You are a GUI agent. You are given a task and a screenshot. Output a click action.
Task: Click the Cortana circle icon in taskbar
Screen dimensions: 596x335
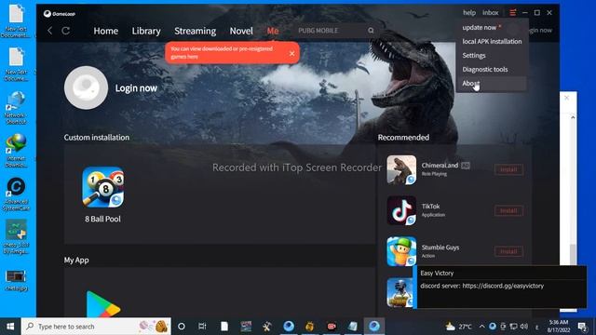(182, 327)
